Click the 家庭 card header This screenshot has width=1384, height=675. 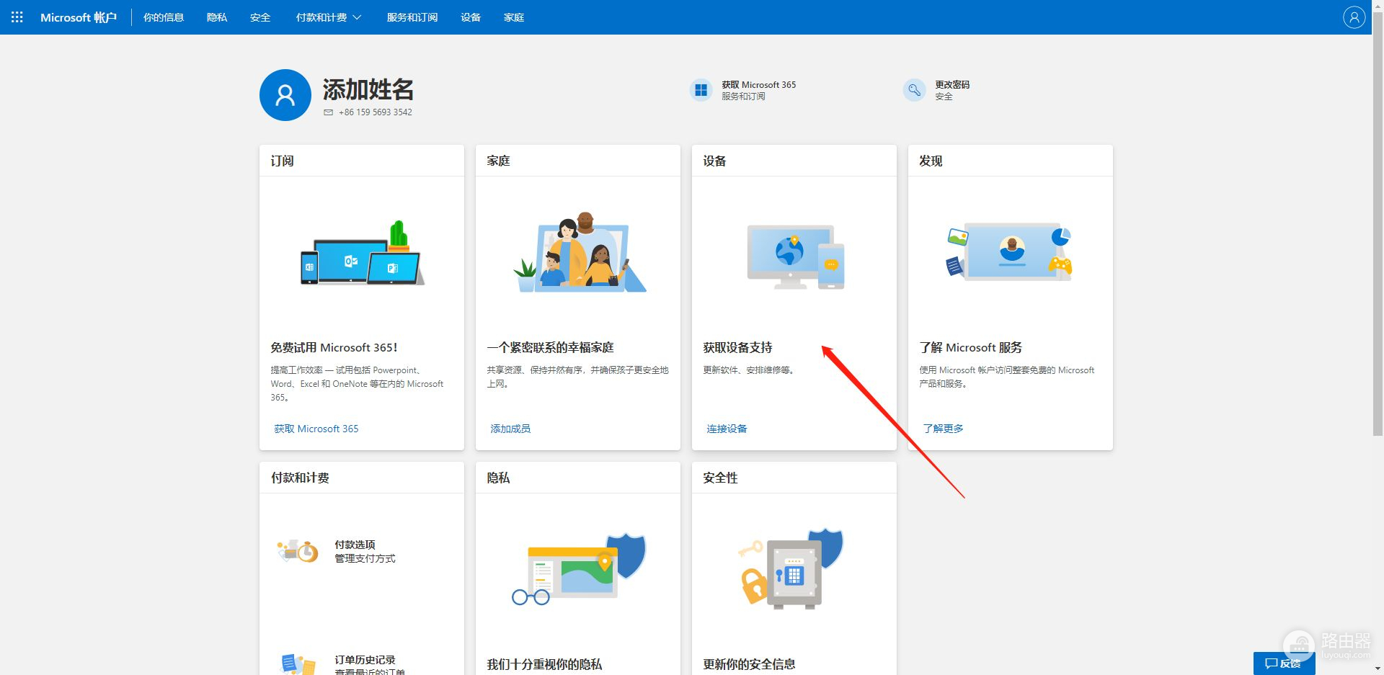pyautogui.click(x=499, y=161)
